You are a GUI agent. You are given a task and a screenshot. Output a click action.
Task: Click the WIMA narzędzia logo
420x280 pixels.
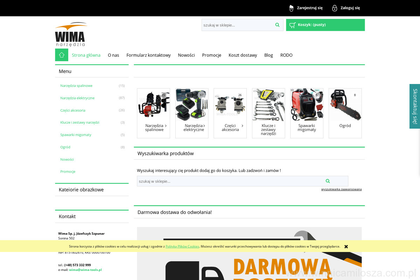71,35
